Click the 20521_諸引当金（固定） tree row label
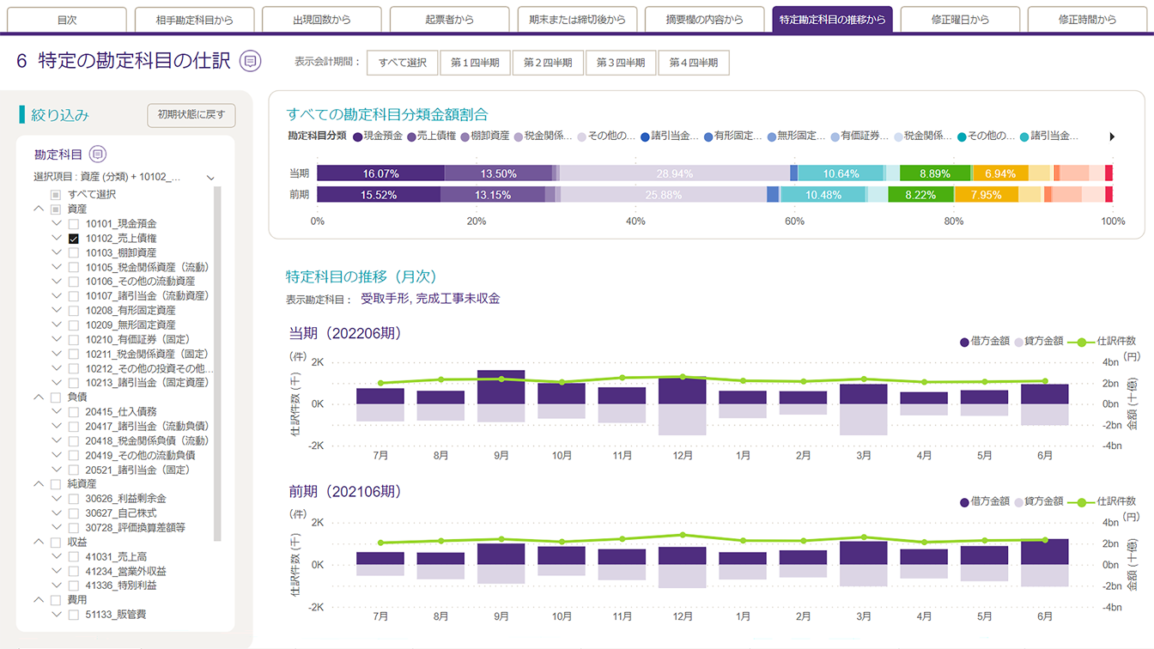Image resolution: width=1154 pixels, height=649 pixels. (137, 470)
